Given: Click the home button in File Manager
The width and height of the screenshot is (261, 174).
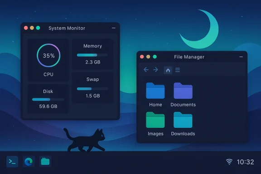Looking at the screenshot, I should pyautogui.click(x=168, y=70).
